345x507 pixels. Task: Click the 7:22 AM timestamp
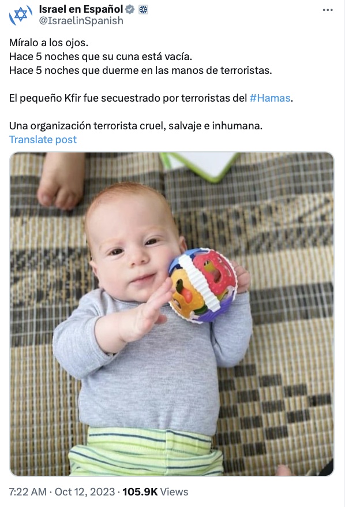point(28,492)
